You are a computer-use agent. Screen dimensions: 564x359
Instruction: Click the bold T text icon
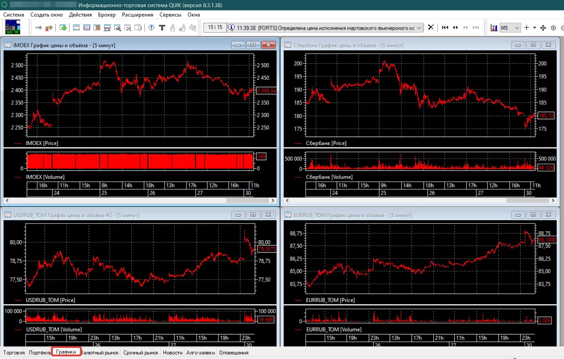162,28
